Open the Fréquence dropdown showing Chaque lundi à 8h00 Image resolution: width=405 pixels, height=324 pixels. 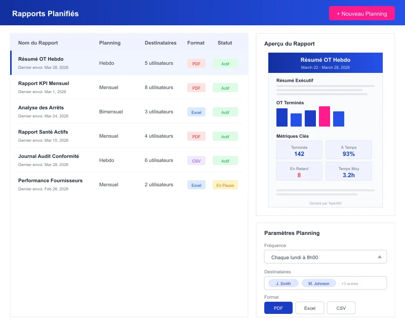(x=325, y=257)
